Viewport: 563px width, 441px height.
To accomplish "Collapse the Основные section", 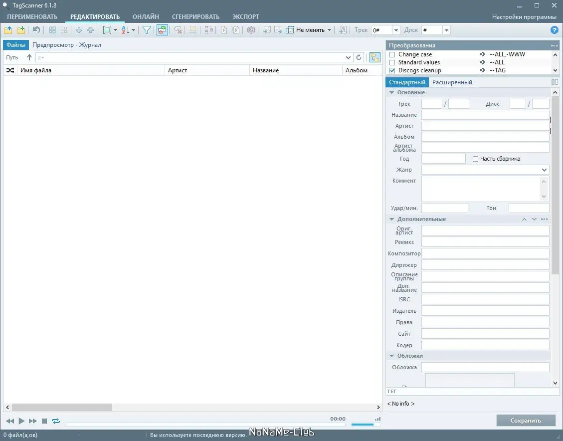I will (x=392, y=93).
